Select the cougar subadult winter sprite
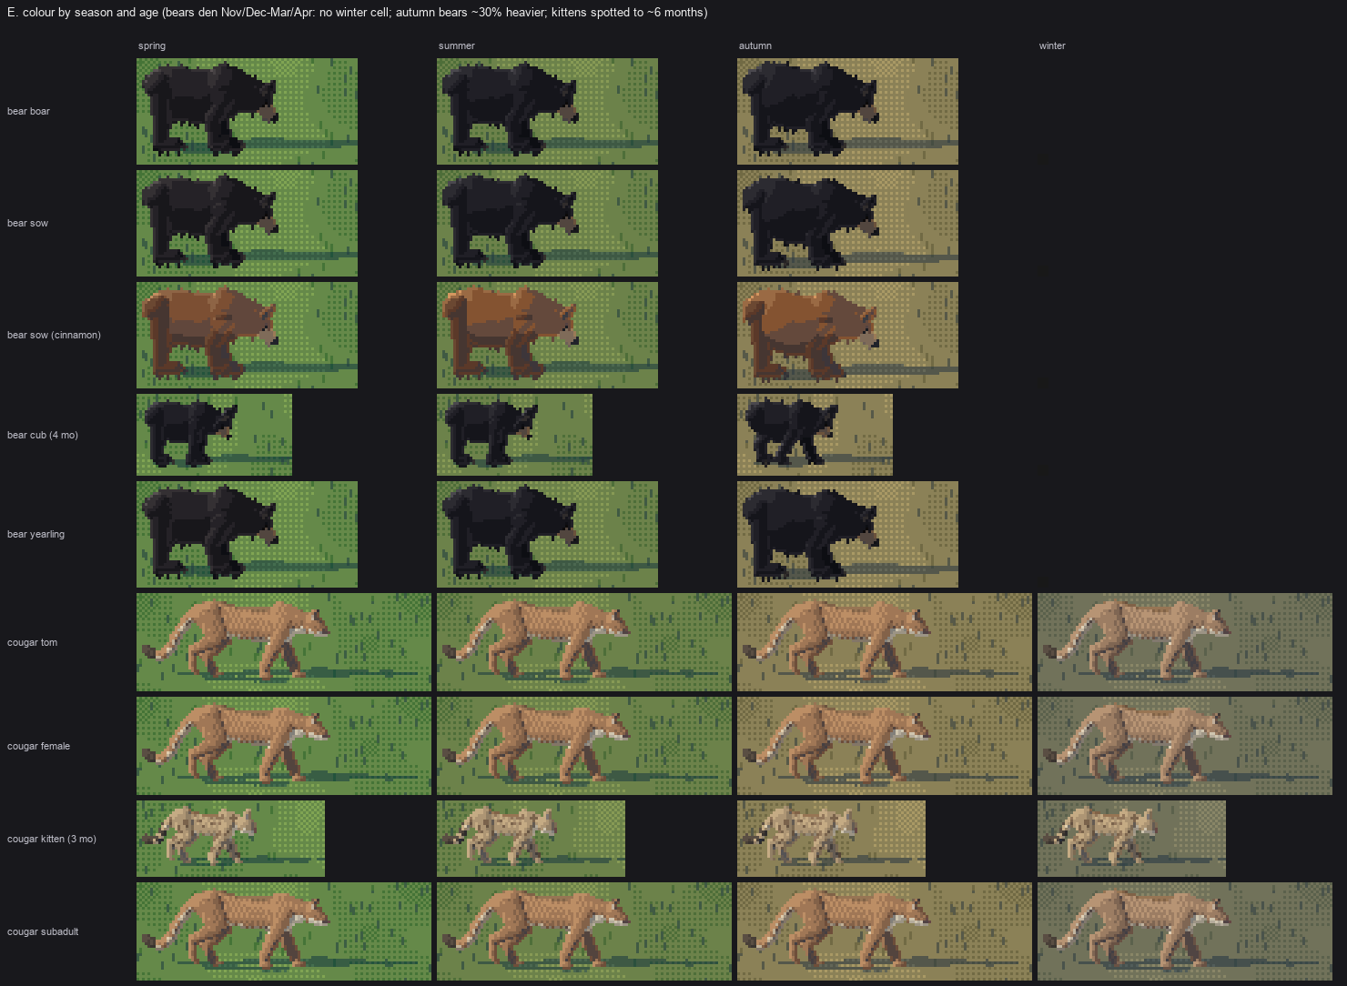This screenshot has height=986, width=1347. 1185,931
